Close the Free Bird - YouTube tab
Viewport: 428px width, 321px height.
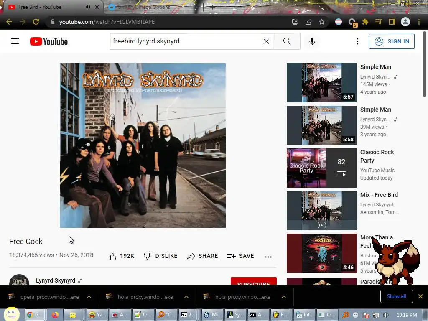tap(97, 7)
